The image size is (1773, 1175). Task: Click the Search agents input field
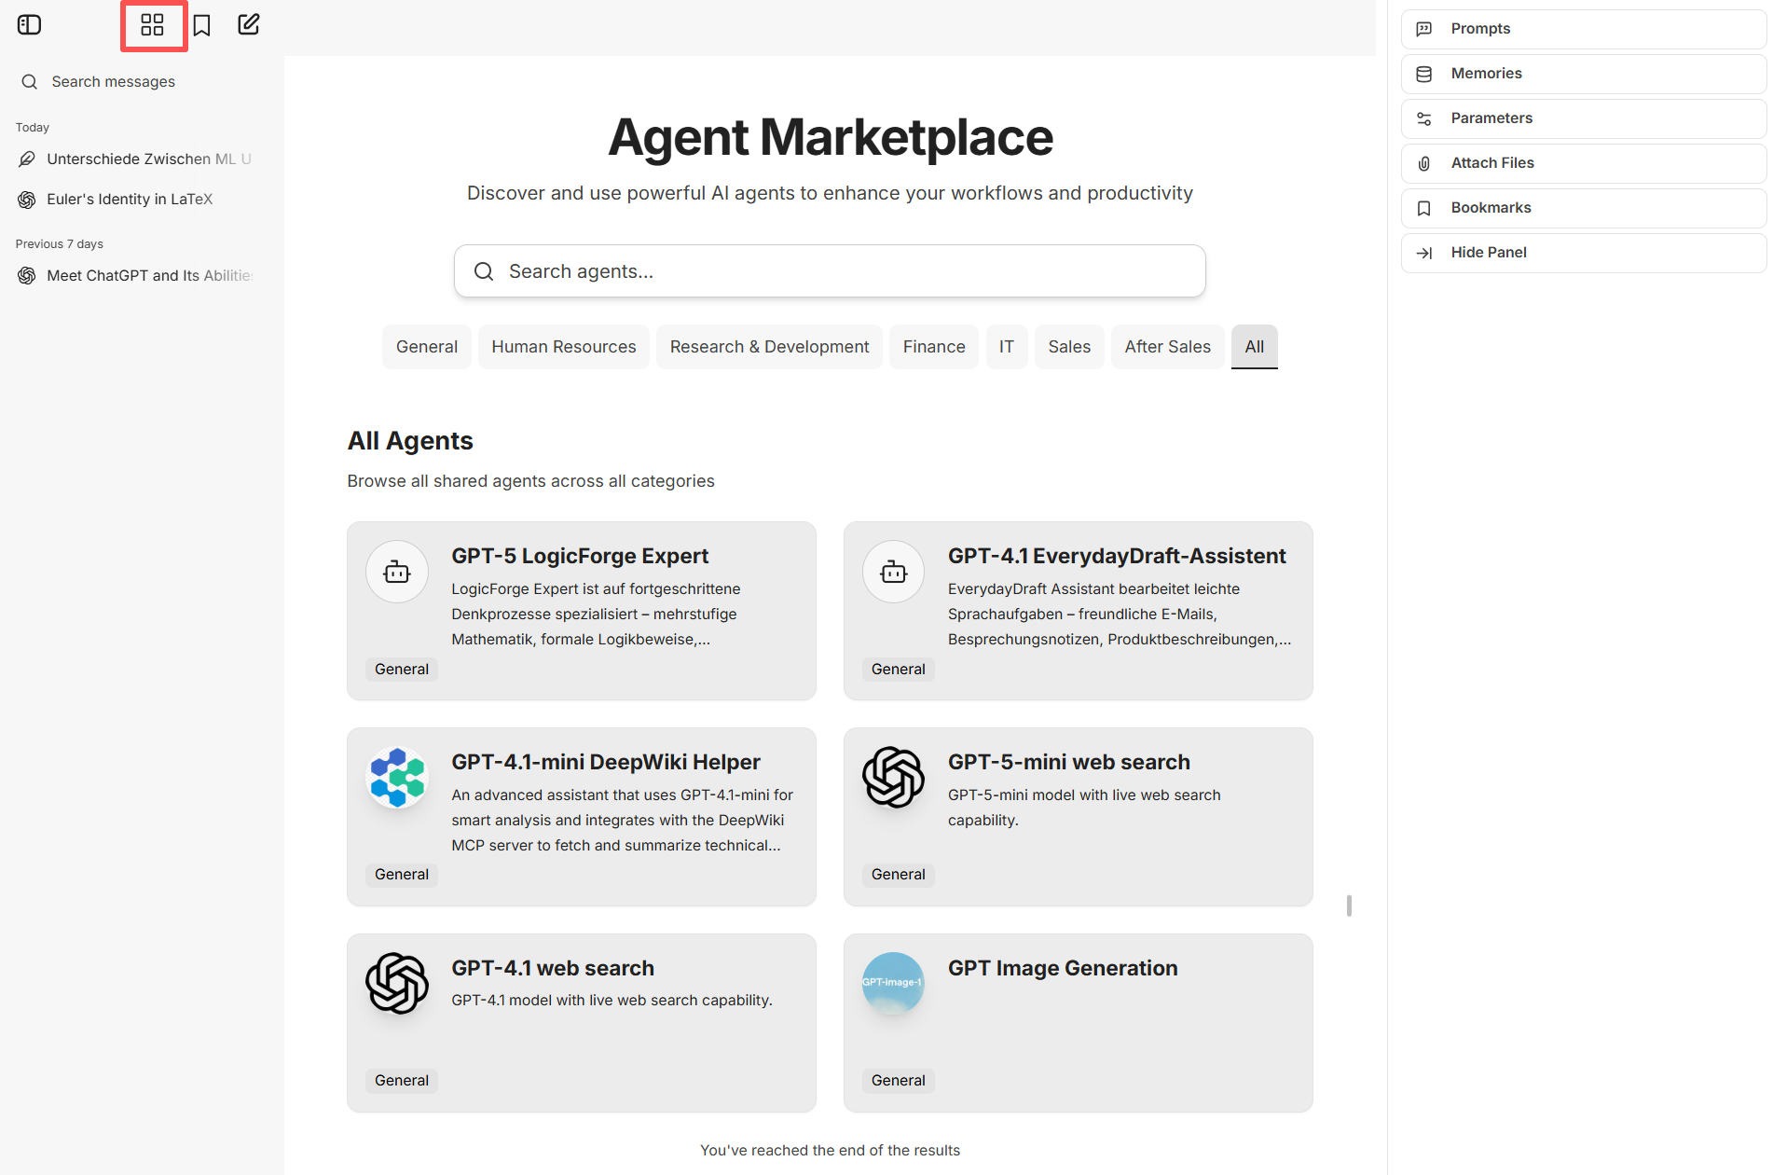[830, 271]
